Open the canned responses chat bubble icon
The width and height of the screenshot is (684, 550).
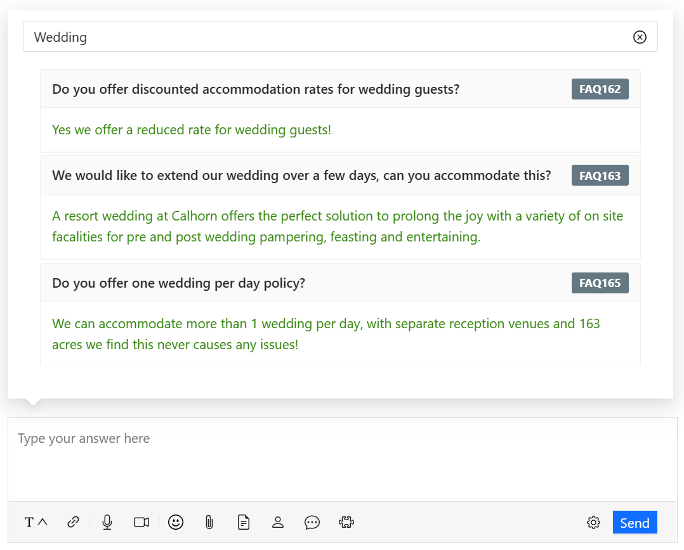pos(312,522)
